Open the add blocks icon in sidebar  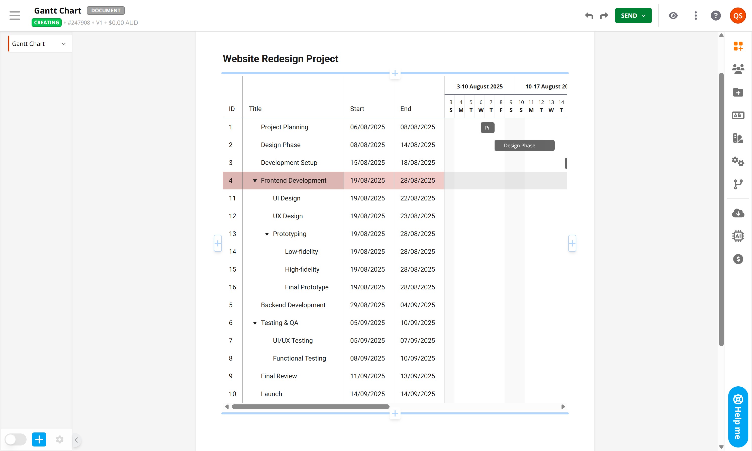click(x=738, y=46)
